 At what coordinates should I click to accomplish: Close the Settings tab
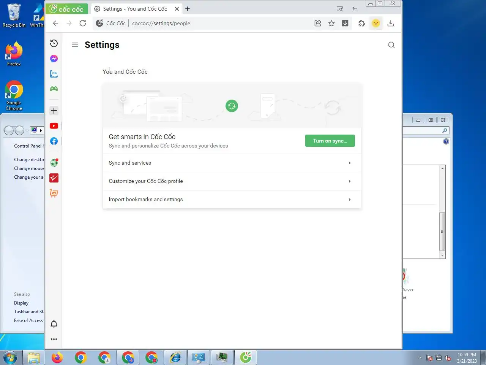point(177,9)
